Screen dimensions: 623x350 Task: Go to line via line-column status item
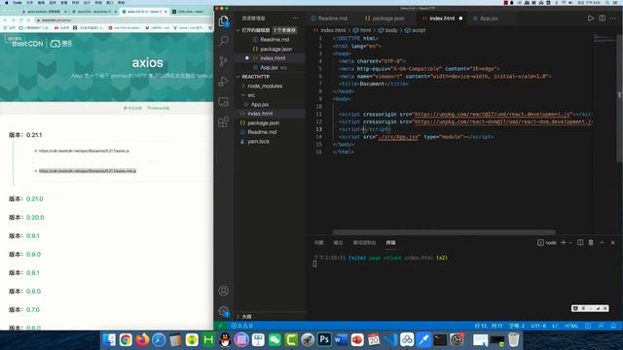tap(489, 326)
